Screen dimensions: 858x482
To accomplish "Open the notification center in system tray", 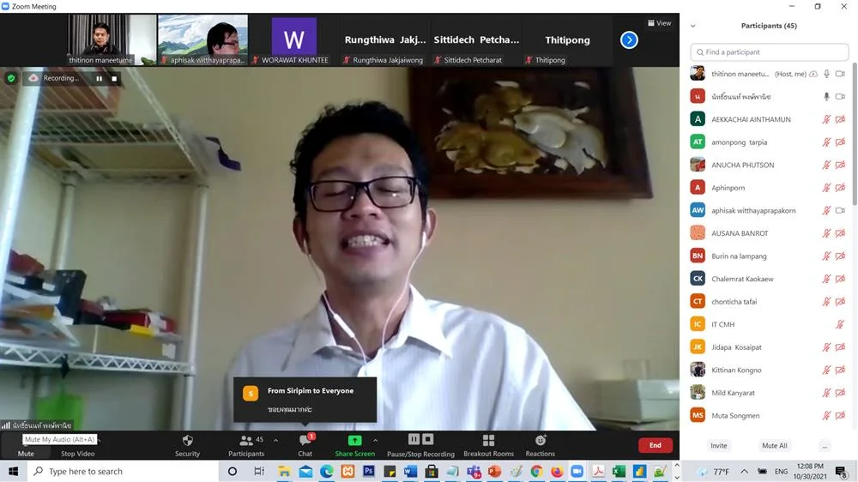I will (x=841, y=471).
